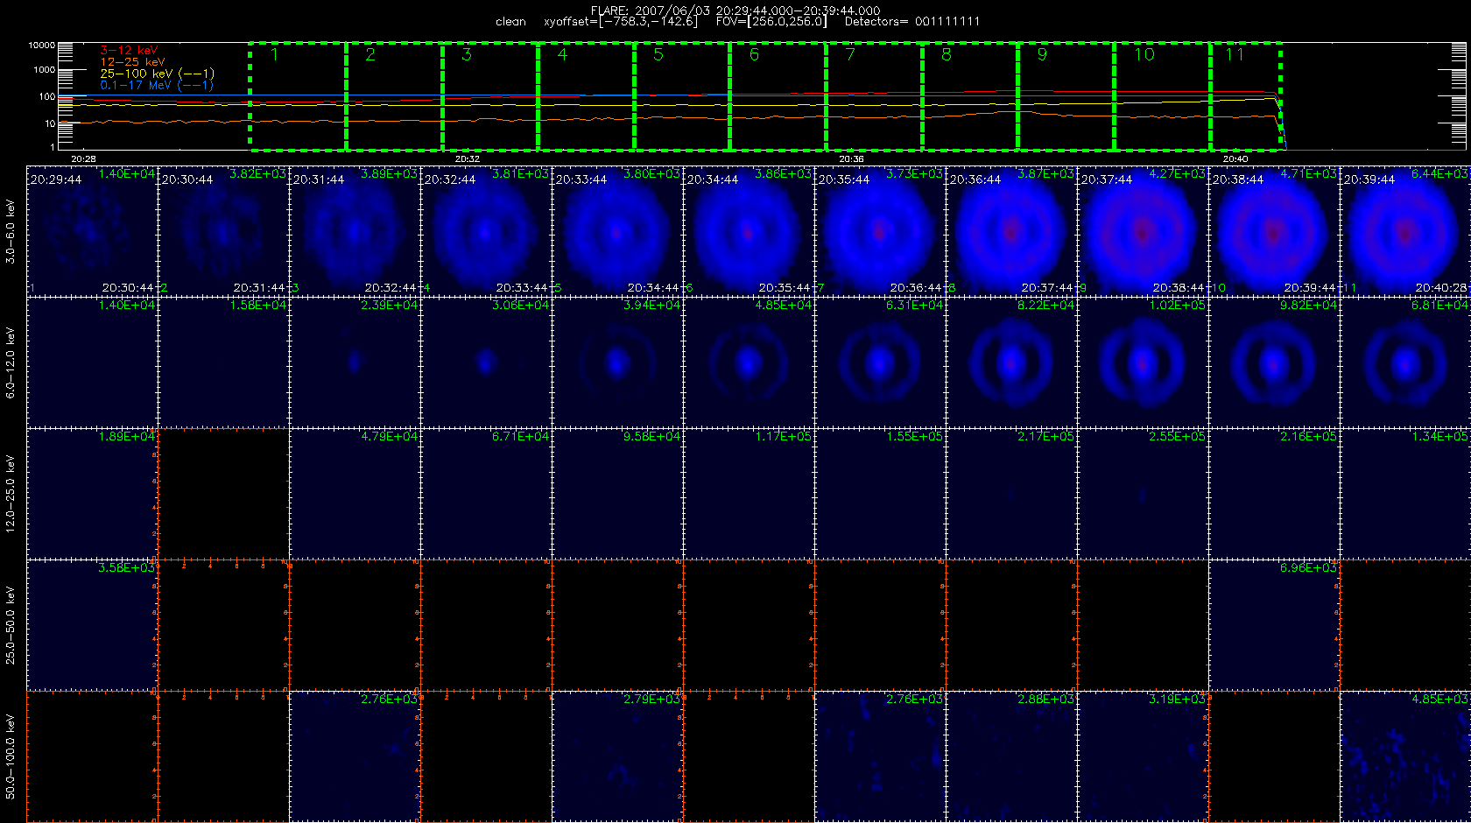
Task: Open the 6.0-12.0 keV image labeled 3.94E+04
Action: 617,362
